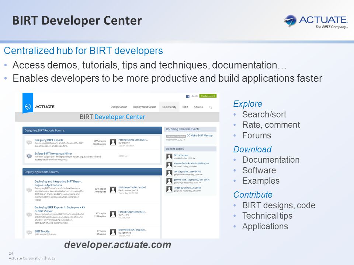Click the Actuate logo on the slide header
The width and height of the screenshot is (354, 265).
(x=316, y=21)
